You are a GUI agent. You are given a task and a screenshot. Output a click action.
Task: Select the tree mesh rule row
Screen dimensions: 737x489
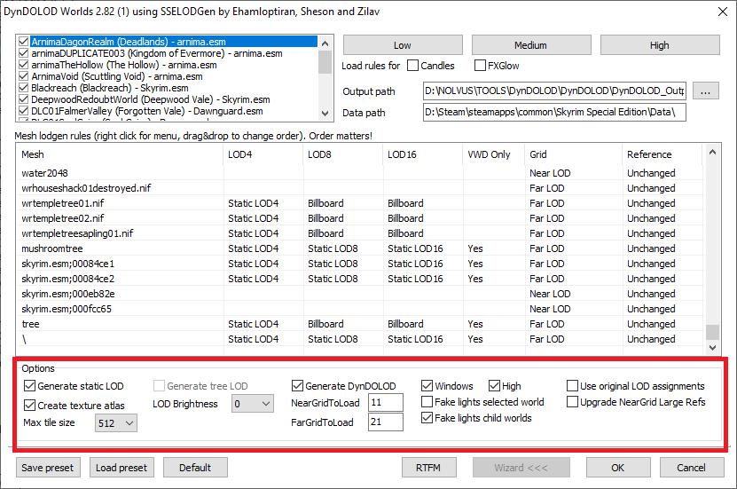361,324
